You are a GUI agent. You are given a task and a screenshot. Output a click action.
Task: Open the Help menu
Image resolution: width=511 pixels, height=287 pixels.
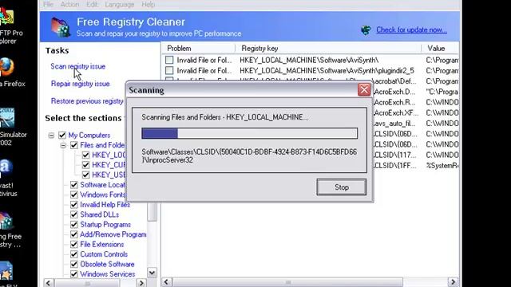[148, 4]
